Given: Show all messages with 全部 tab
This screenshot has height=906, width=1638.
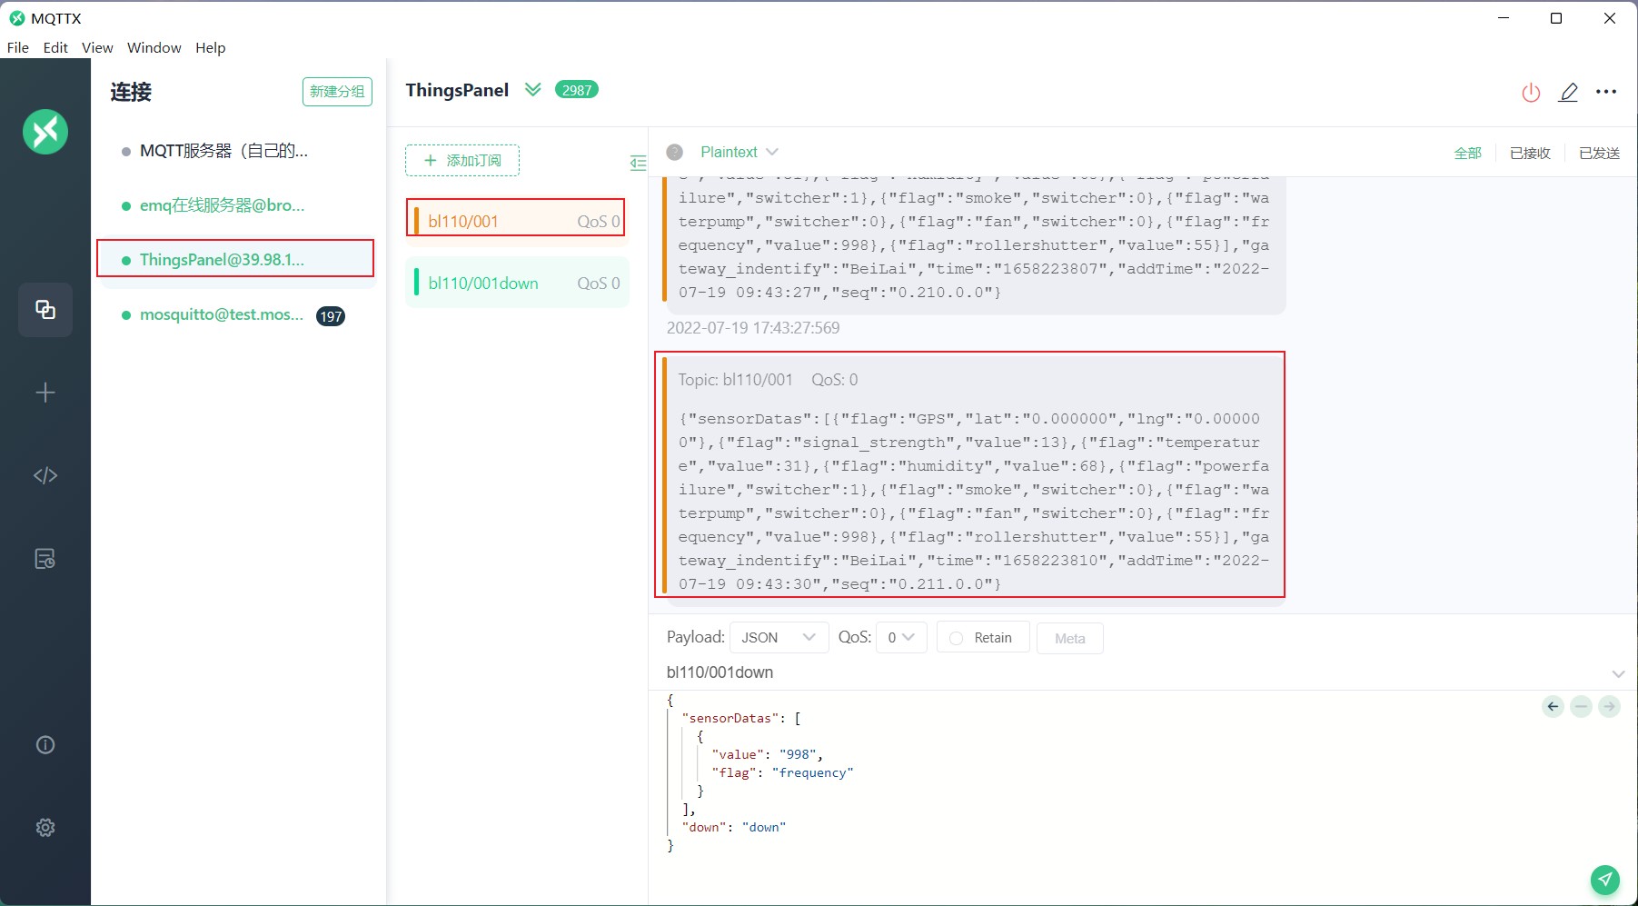Looking at the screenshot, I should (x=1468, y=153).
